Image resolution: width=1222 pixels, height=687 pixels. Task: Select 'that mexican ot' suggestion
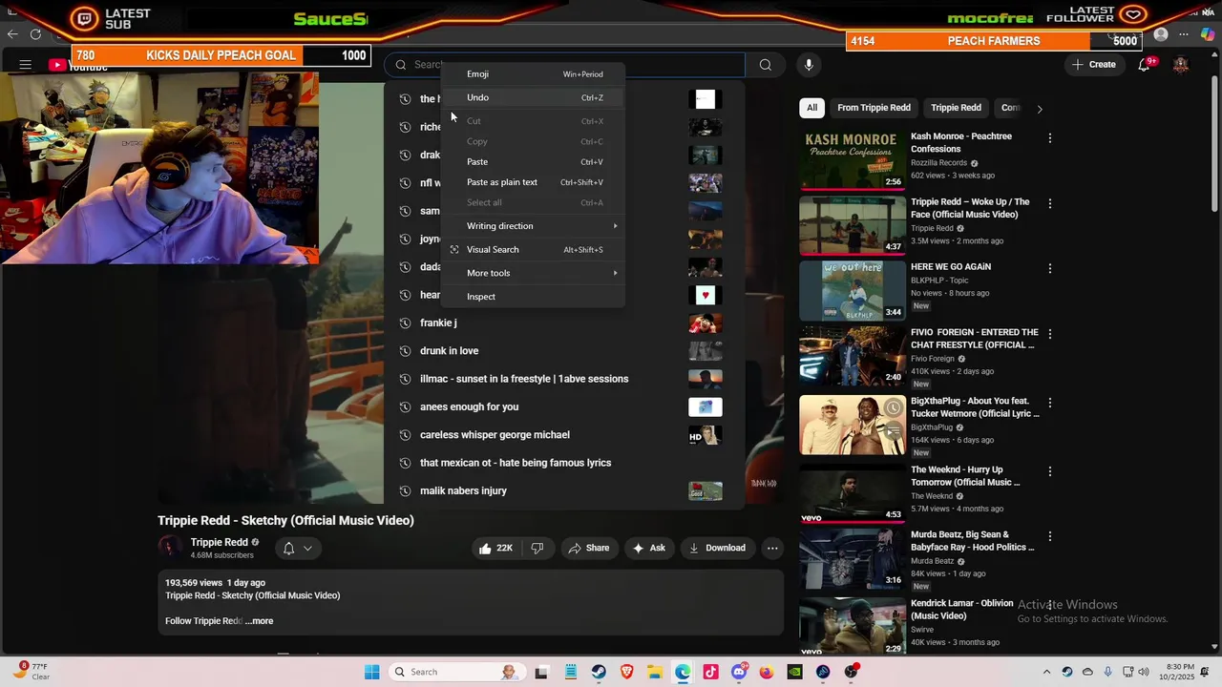[x=564, y=463]
